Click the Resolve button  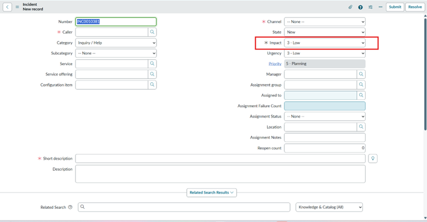pos(415,7)
